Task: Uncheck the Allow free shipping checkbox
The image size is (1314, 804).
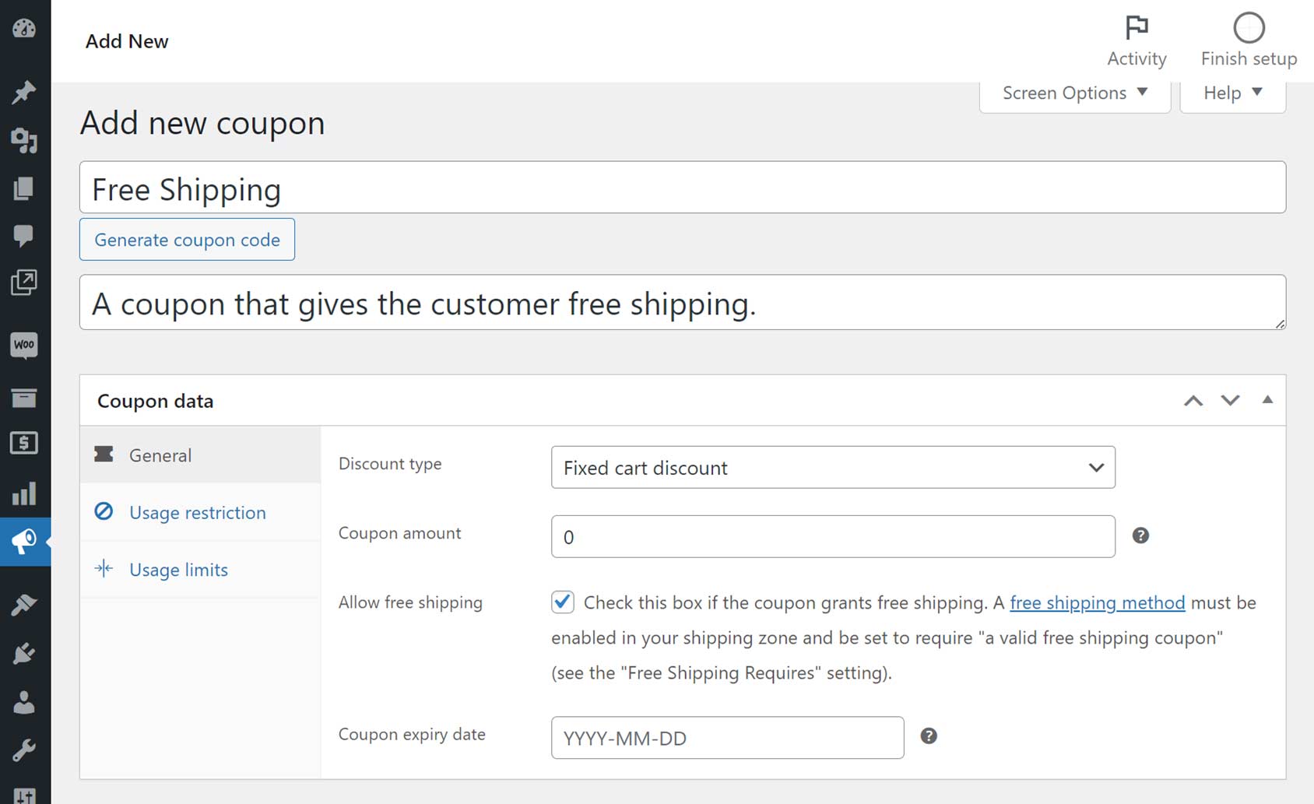Action: pos(563,602)
